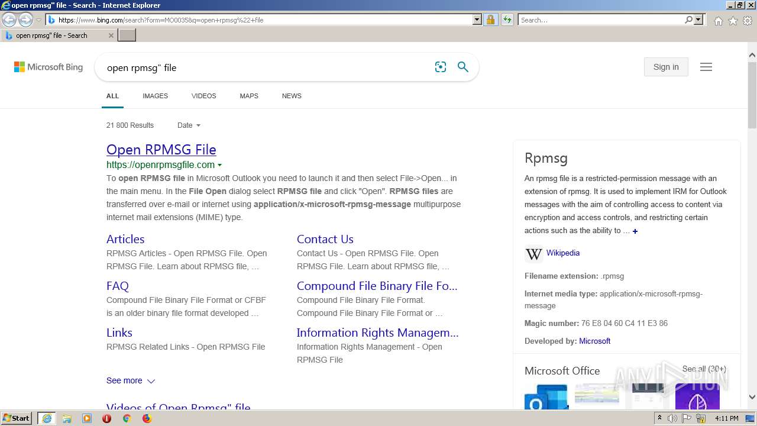
Task: Go forward with the IE forward arrow
Action: 25,20
